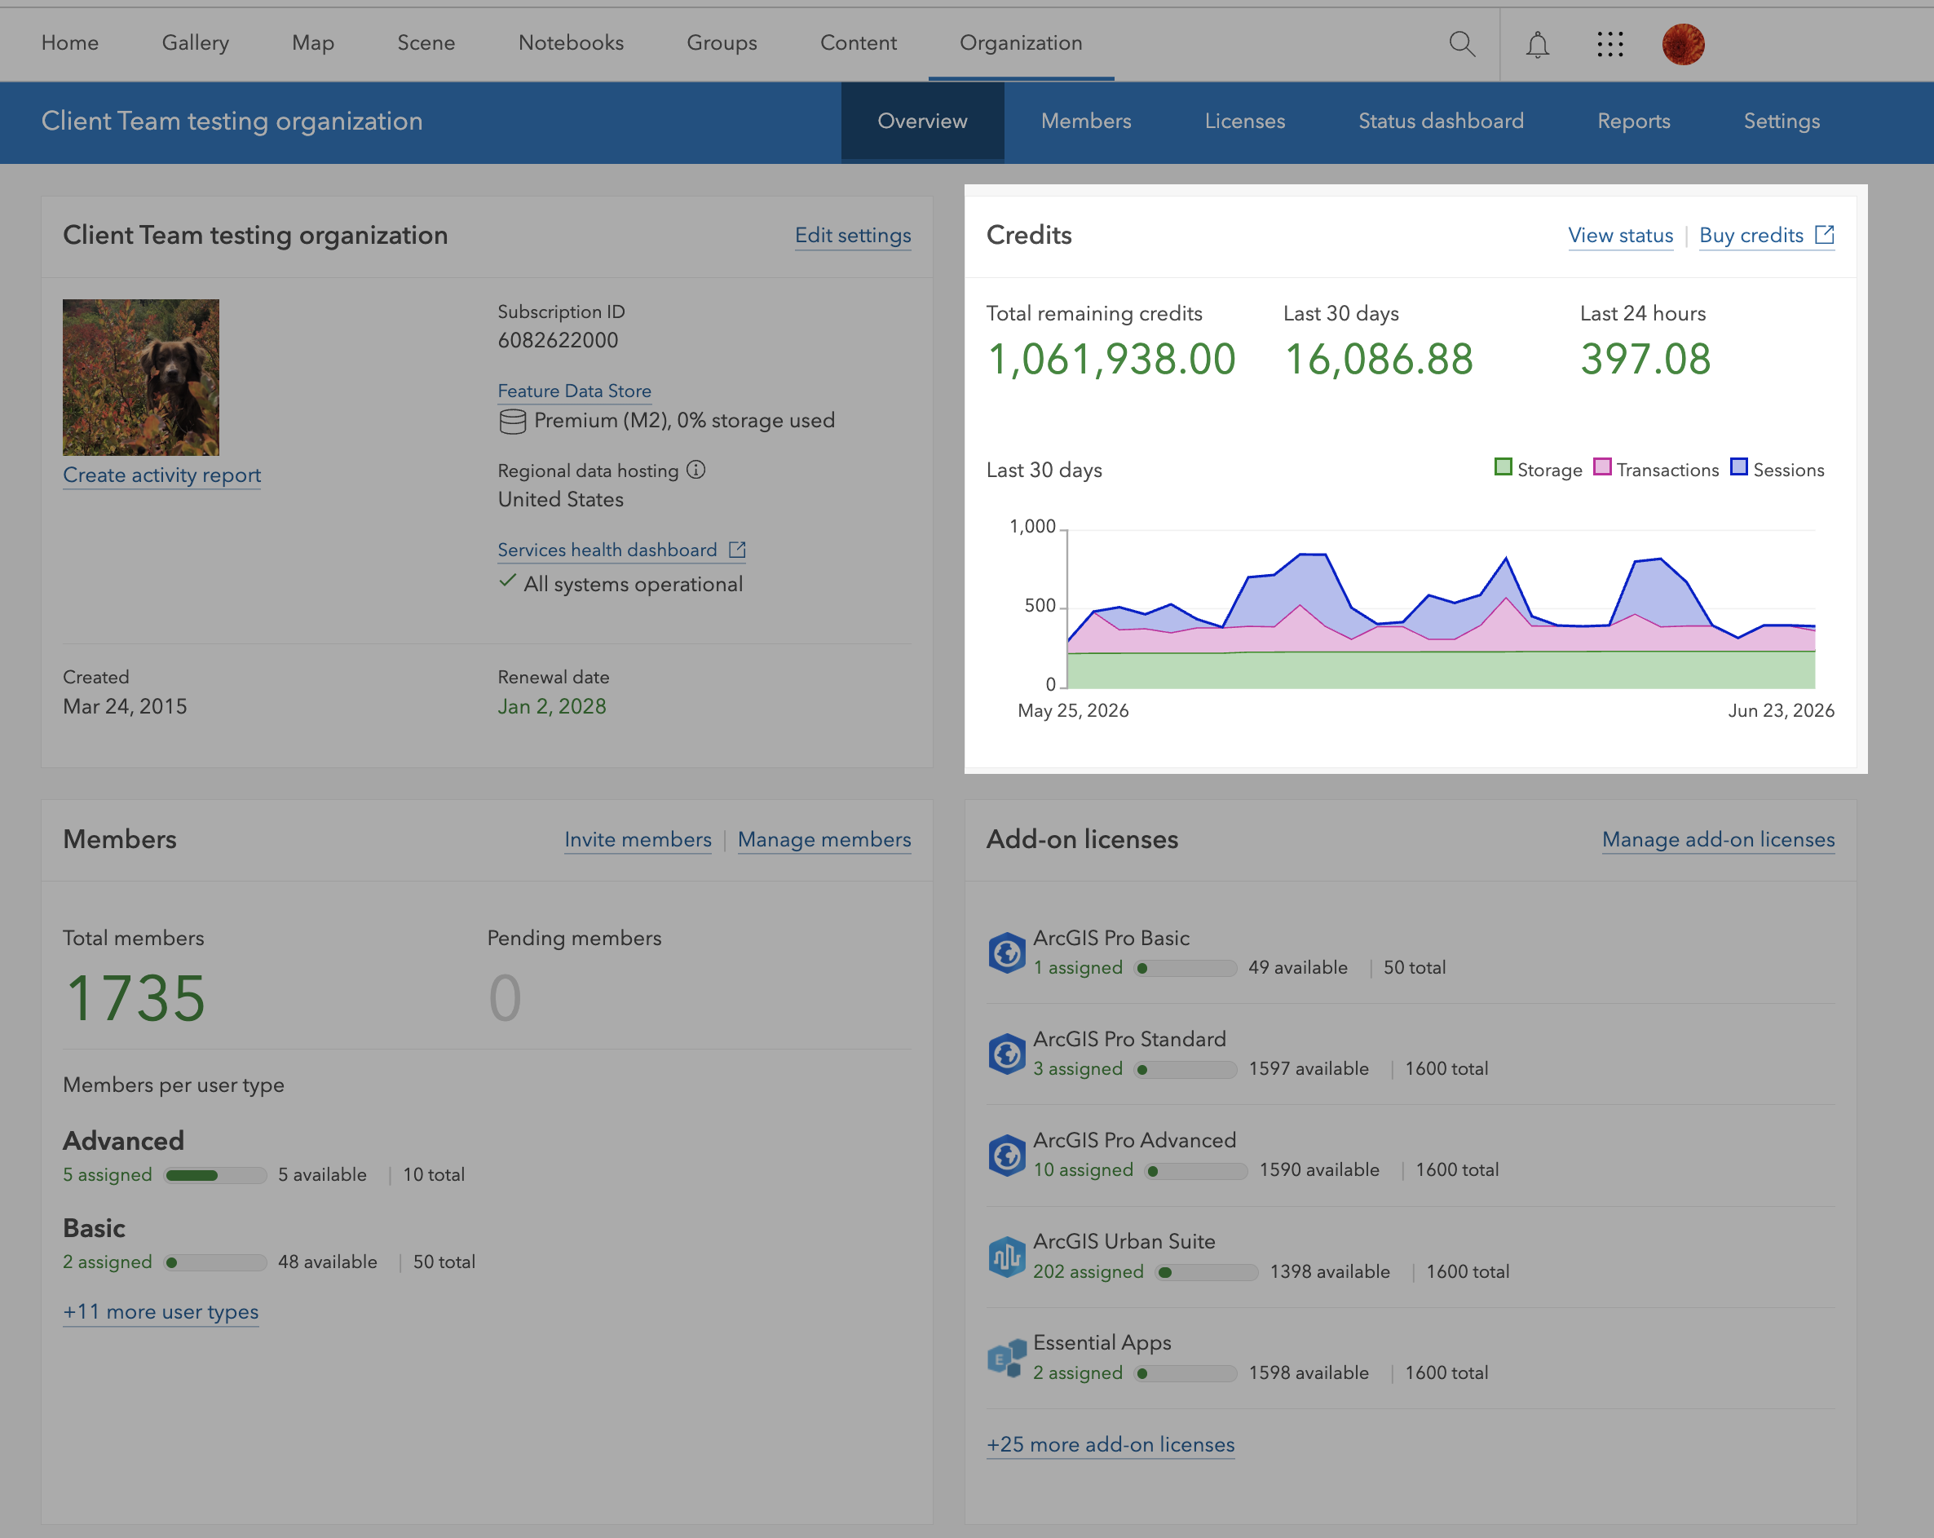Expand +11 more user types
1934x1538 pixels.
pyautogui.click(x=161, y=1311)
